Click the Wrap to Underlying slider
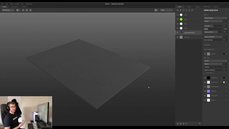The image size is (229, 129). 213,37
